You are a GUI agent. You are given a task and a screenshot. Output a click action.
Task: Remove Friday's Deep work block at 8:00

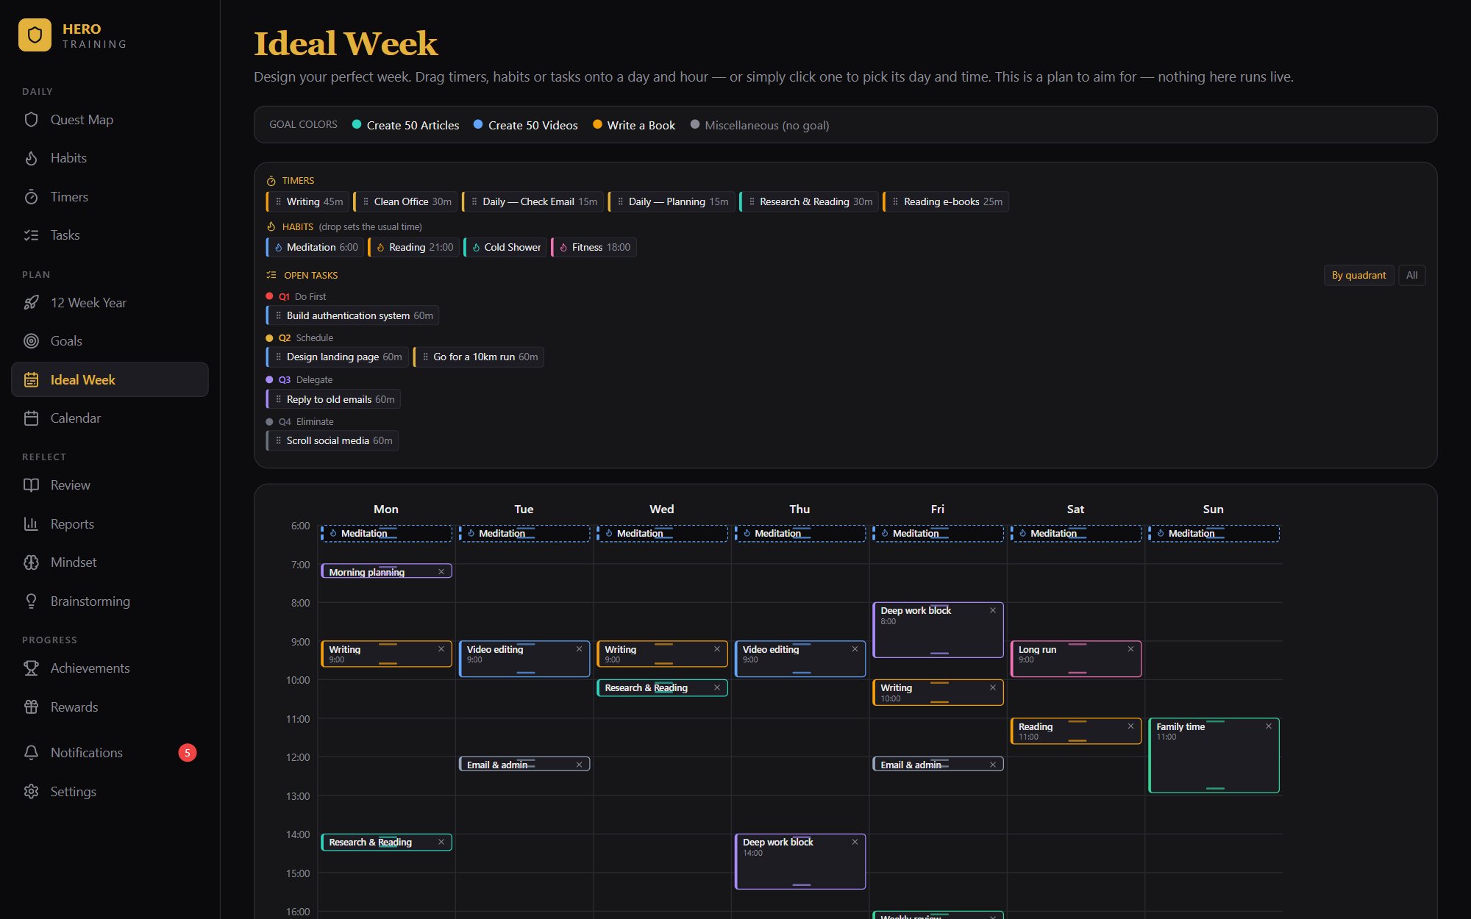[x=993, y=610]
